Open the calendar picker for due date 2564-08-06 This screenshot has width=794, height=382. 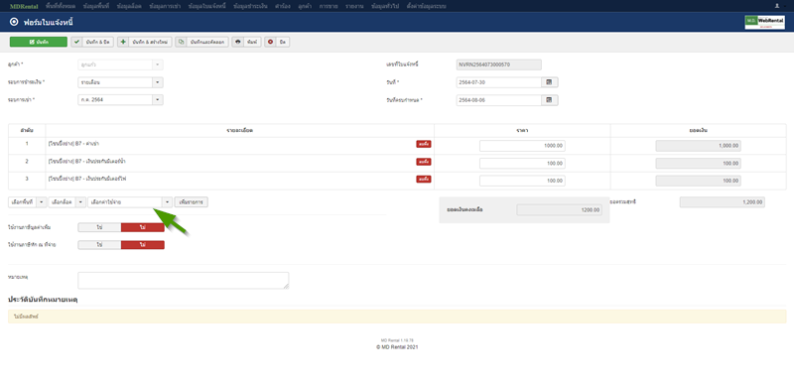point(550,100)
